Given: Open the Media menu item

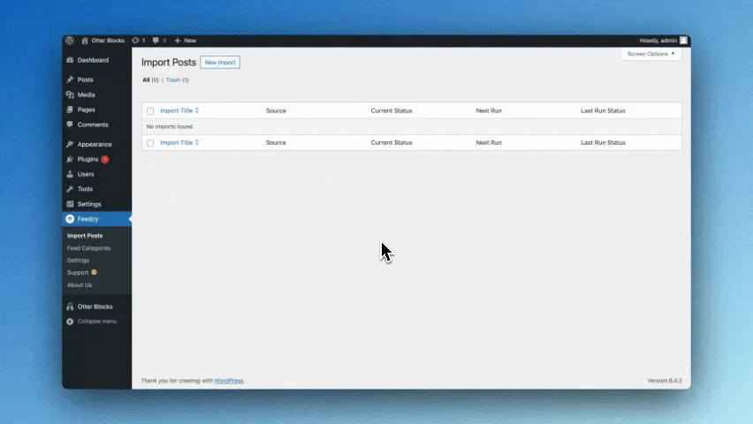Looking at the screenshot, I should [x=87, y=95].
